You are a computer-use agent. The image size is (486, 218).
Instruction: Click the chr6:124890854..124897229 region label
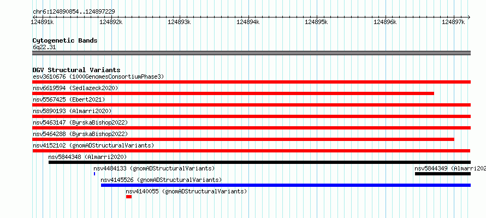(74, 12)
